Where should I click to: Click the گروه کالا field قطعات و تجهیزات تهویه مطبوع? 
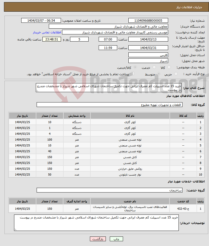(110, 105)
